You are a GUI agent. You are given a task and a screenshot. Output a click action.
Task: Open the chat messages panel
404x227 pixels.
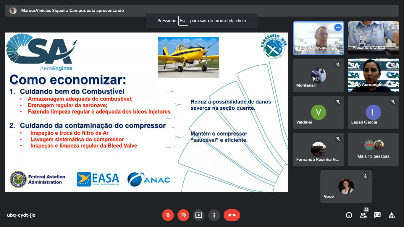(x=377, y=215)
